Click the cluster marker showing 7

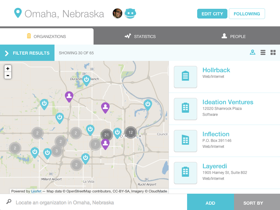[x=95, y=144]
